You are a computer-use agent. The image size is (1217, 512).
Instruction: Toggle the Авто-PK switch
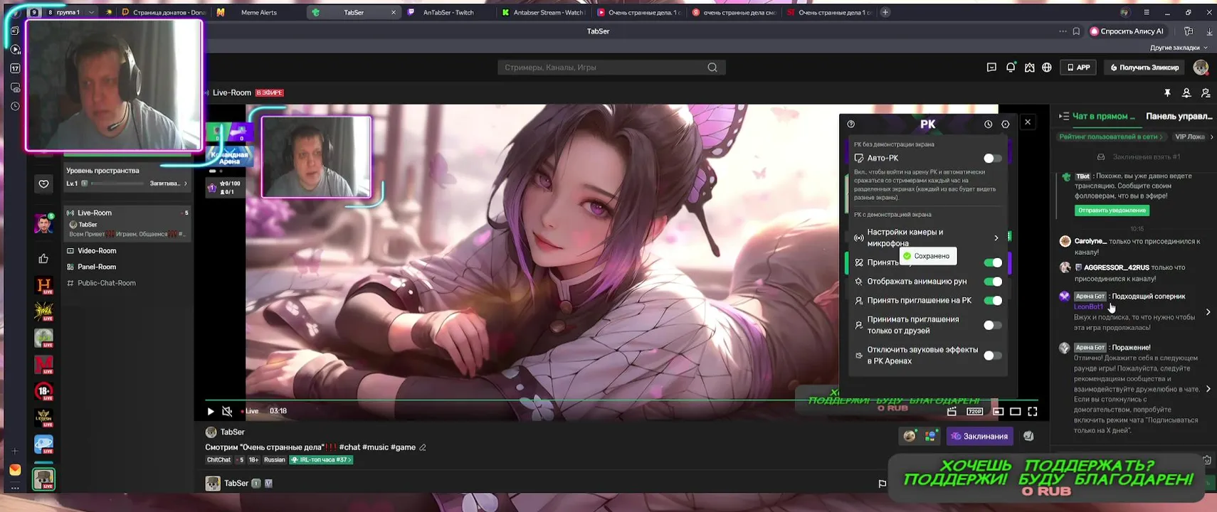coord(993,158)
